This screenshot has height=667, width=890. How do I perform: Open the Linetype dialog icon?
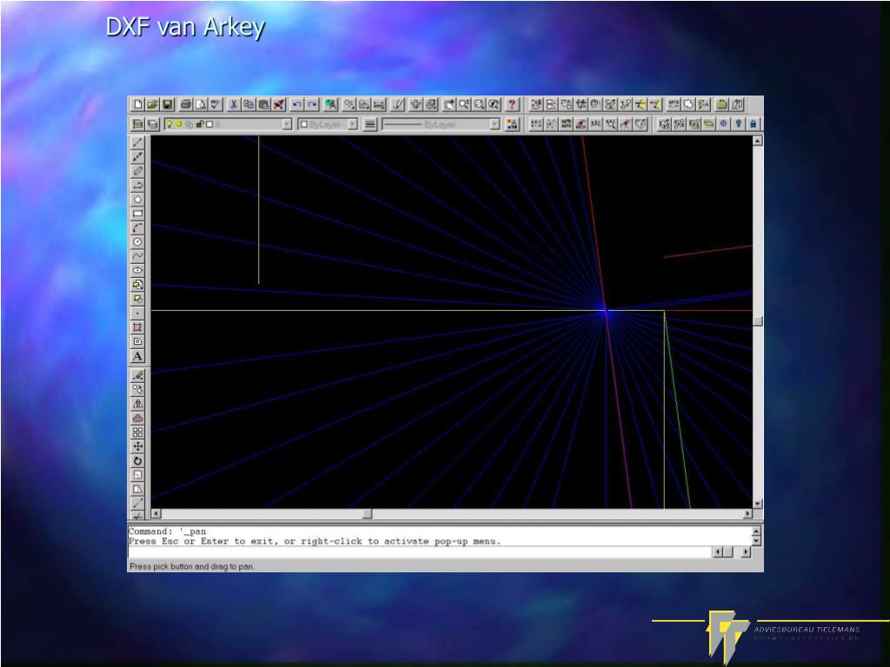(x=369, y=124)
